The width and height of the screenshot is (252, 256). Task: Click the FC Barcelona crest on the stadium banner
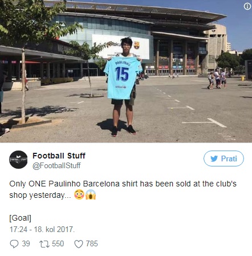click(x=136, y=45)
